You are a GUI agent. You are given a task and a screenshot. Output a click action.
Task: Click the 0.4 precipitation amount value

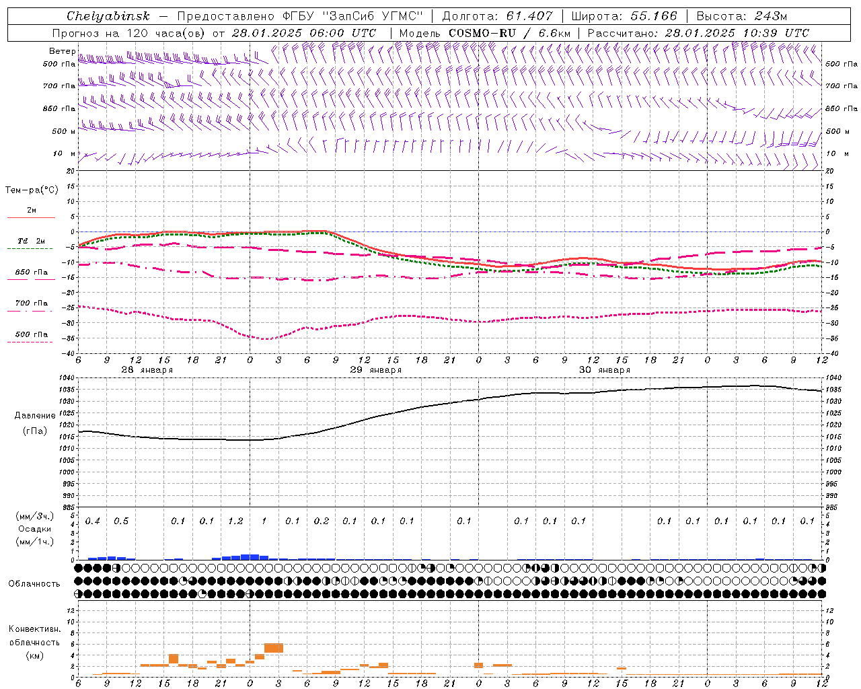(93, 521)
